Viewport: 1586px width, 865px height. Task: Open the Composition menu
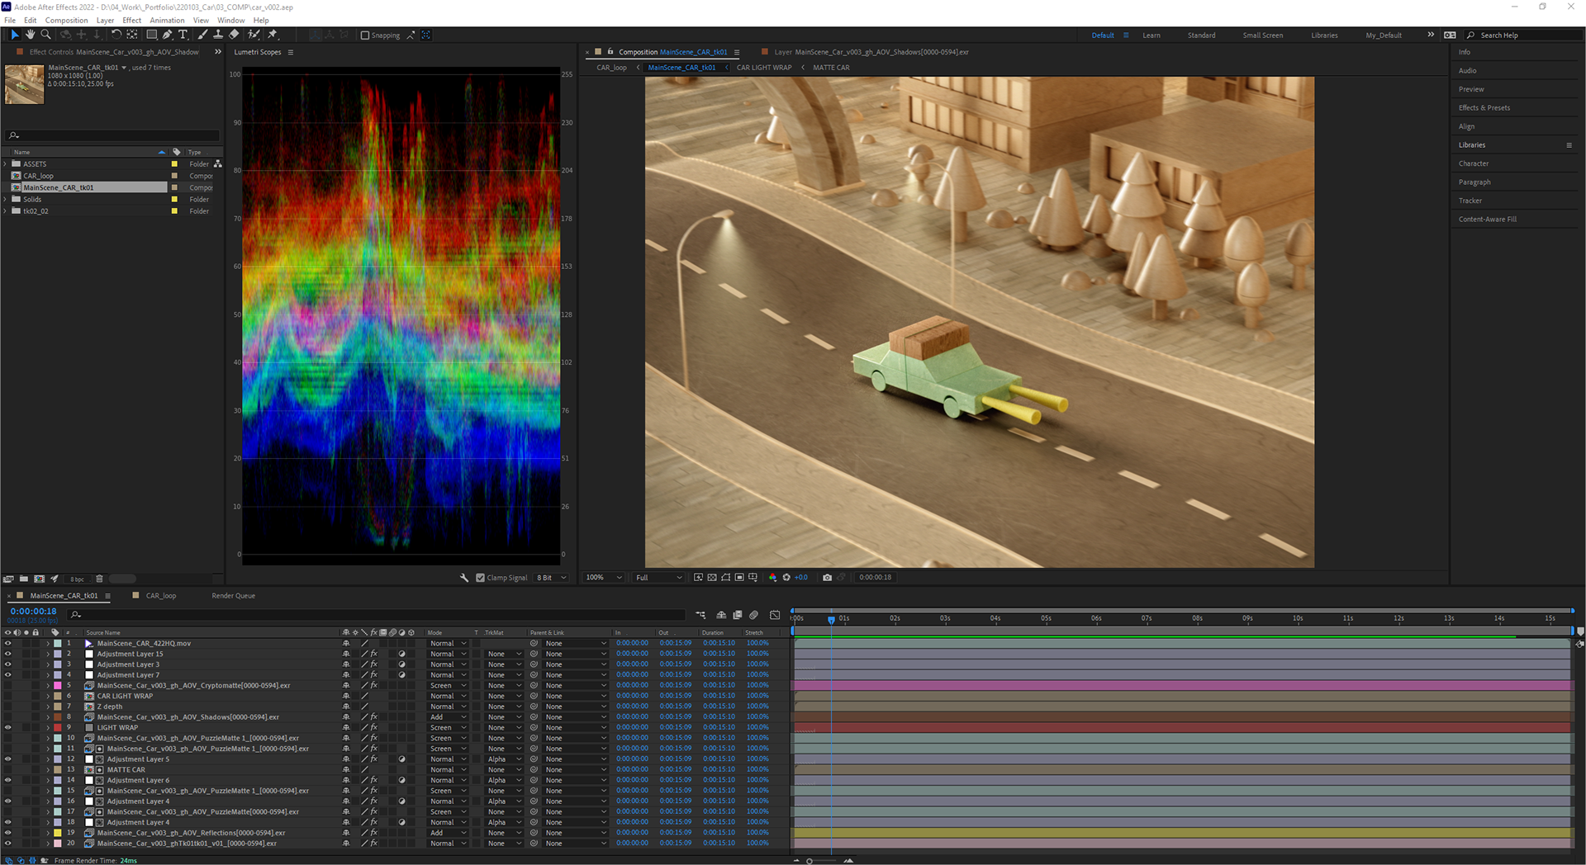click(66, 20)
